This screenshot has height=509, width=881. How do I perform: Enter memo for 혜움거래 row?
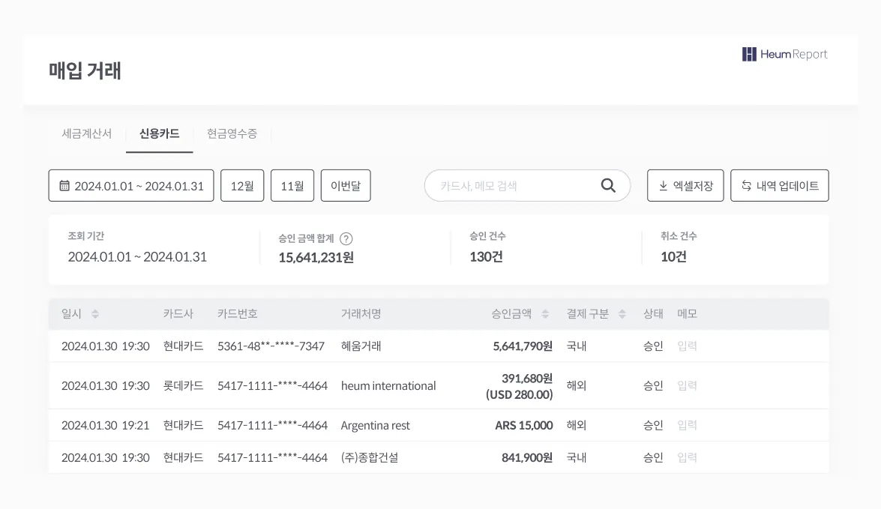pyautogui.click(x=687, y=346)
